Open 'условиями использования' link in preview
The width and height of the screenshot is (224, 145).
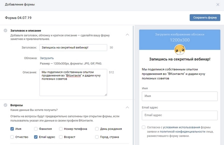point(181,127)
